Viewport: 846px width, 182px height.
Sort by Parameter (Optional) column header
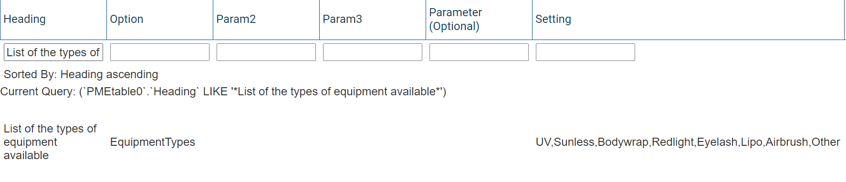455,19
